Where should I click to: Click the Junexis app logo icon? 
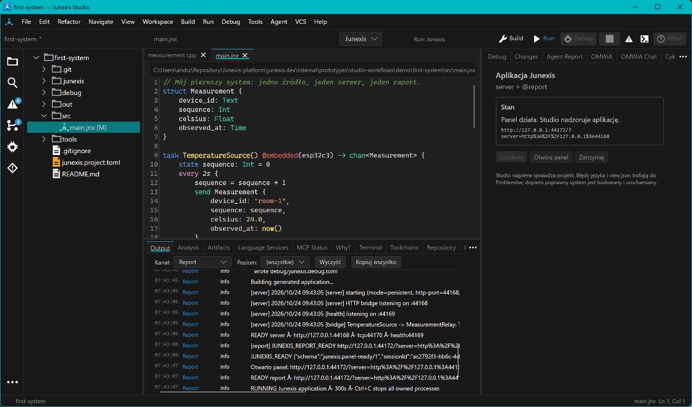[9, 22]
